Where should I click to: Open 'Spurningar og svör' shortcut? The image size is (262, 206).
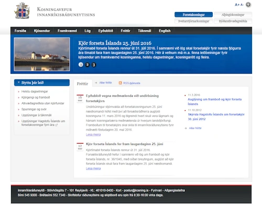pyautogui.click(x=34, y=109)
